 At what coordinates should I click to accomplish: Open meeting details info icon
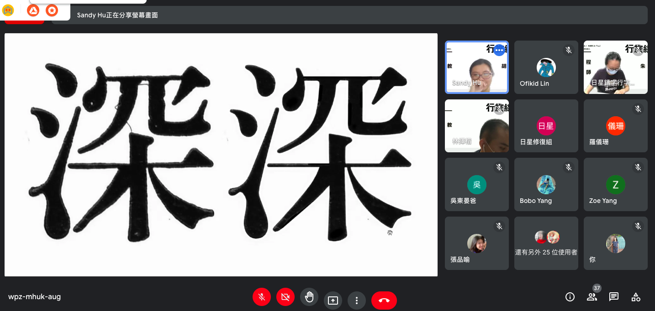(570, 297)
